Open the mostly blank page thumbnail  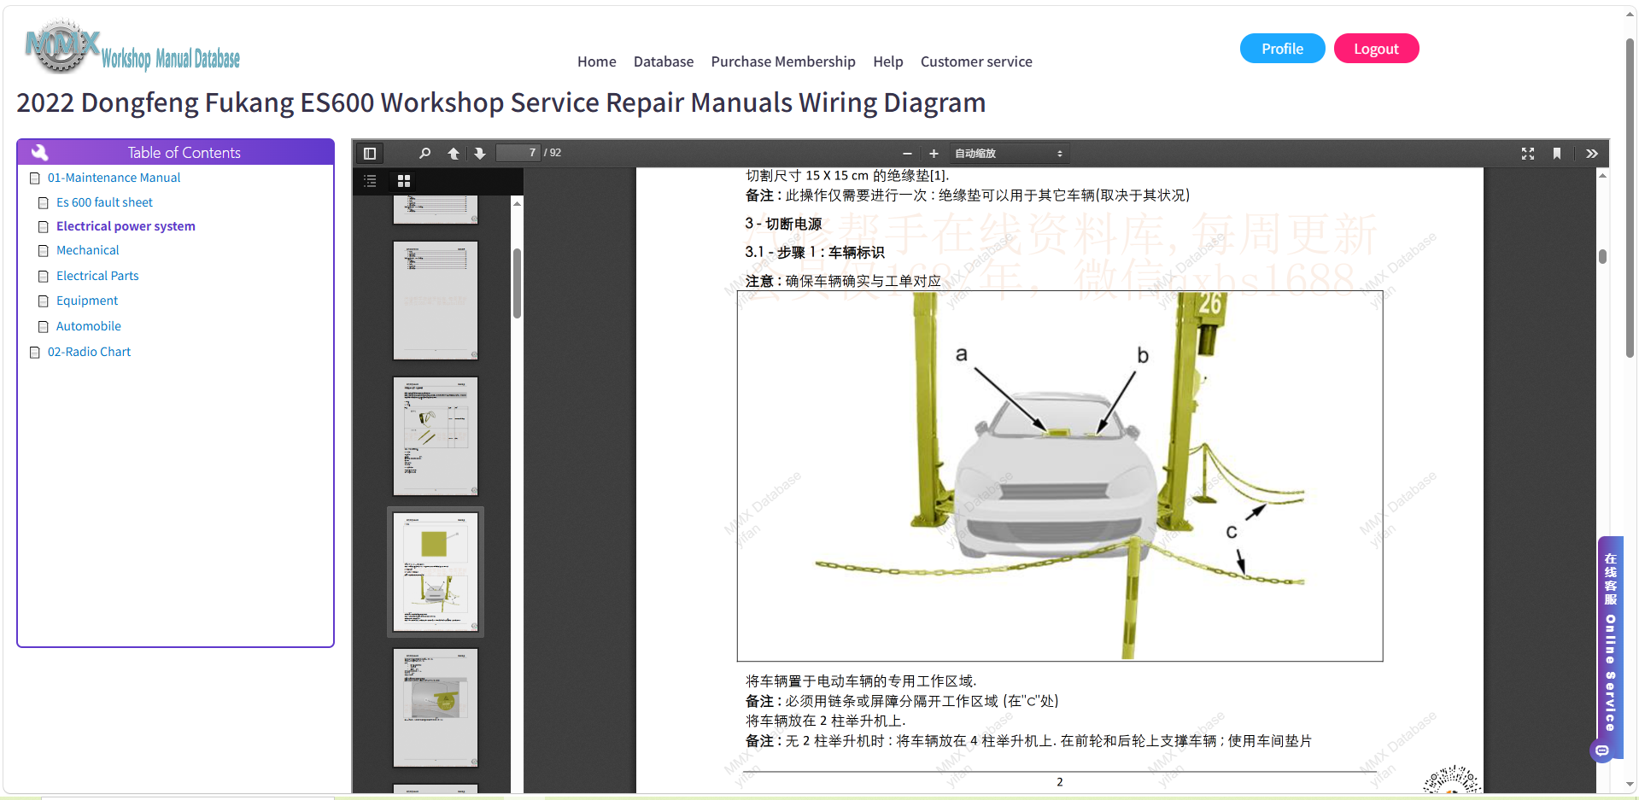pyautogui.click(x=436, y=301)
